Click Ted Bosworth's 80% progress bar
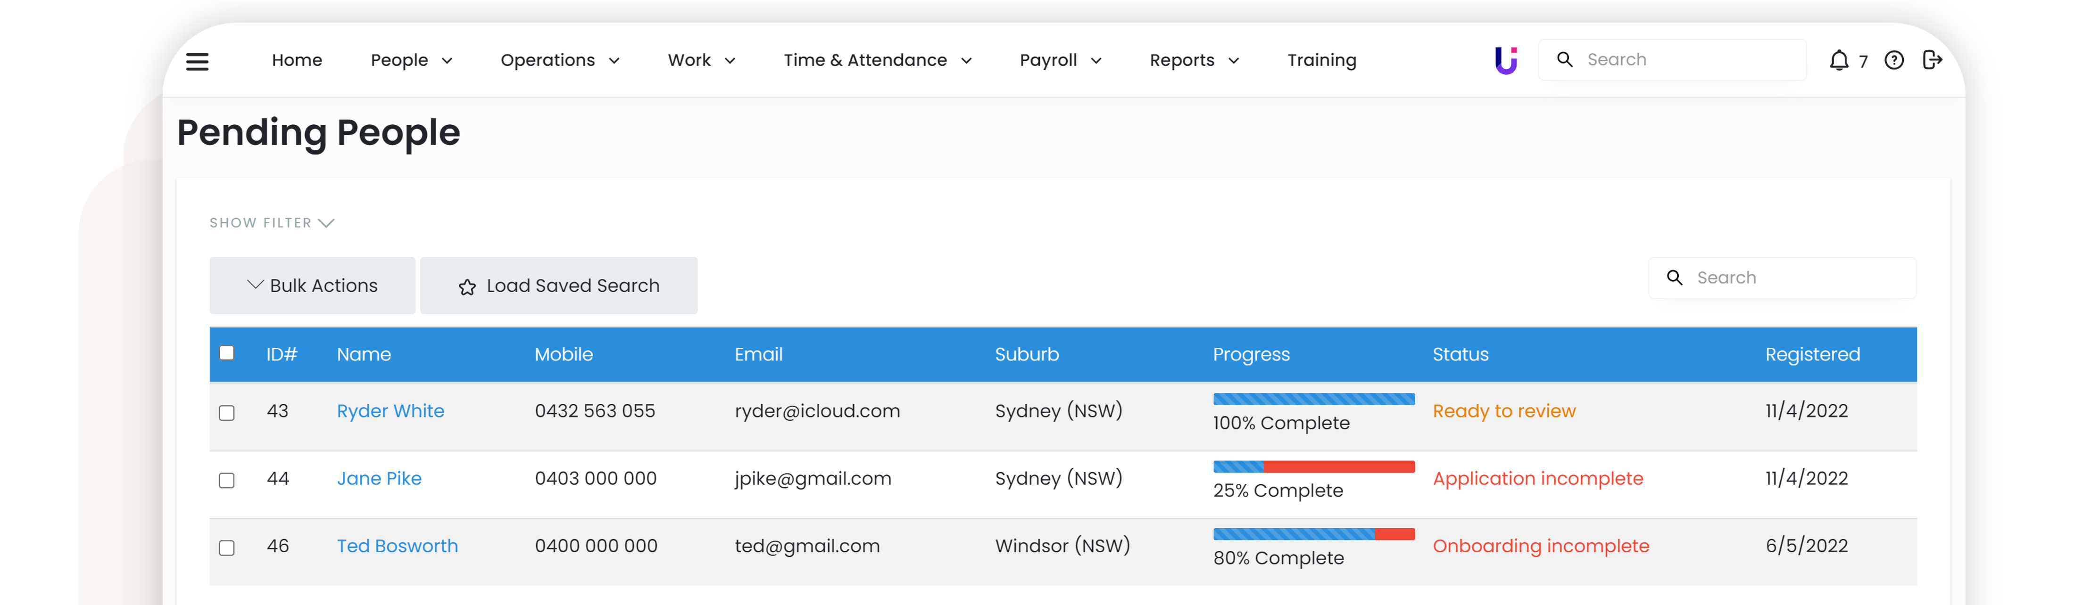The width and height of the screenshot is (2075, 605). [1313, 534]
